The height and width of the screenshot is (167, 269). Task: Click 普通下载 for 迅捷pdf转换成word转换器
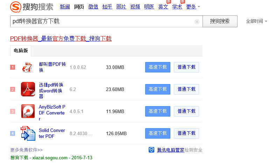(186, 89)
